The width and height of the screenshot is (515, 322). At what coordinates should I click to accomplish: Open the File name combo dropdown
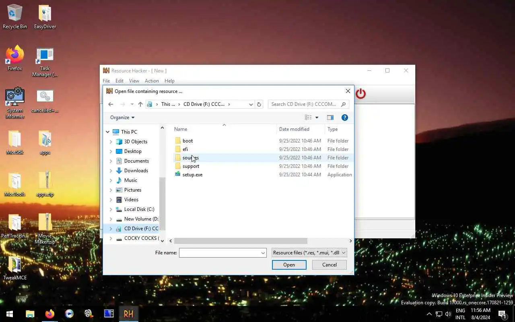(263, 253)
